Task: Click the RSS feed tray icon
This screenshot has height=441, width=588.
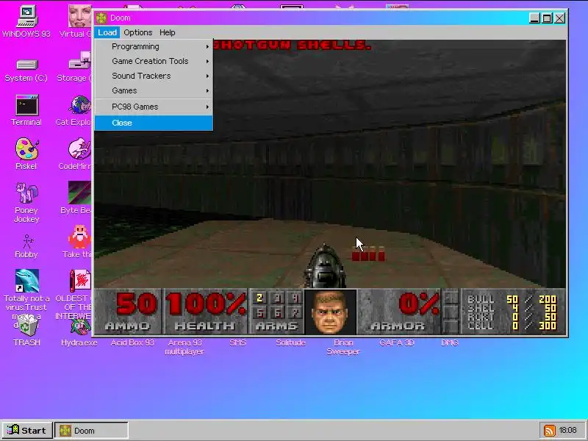Action: tap(549, 431)
